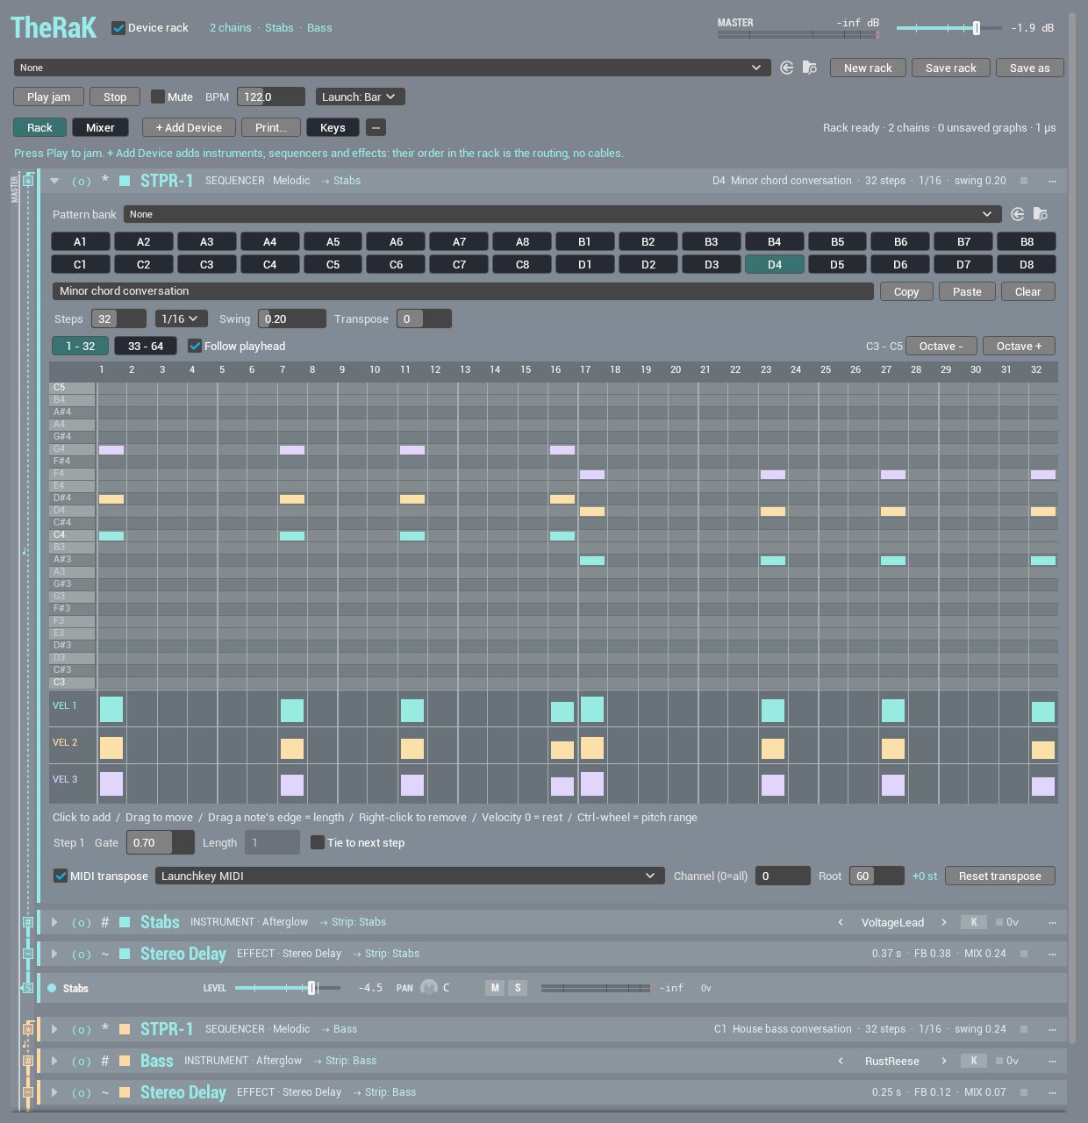
Task: Click the Add Device button
Action: point(189,127)
